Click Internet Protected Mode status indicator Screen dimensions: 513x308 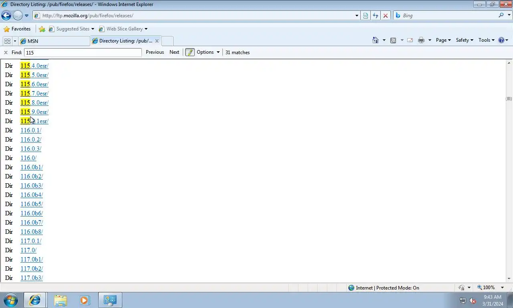(x=384, y=288)
